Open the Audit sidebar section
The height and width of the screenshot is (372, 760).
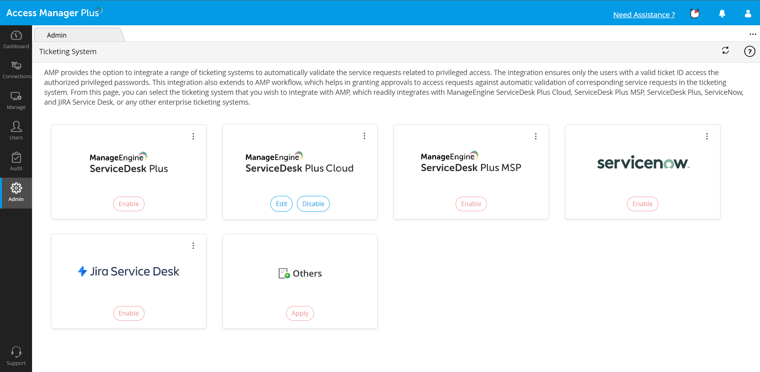click(16, 162)
